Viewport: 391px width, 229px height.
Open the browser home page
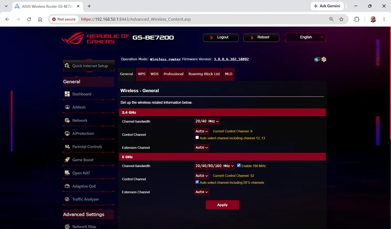pyautogui.click(x=40, y=19)
